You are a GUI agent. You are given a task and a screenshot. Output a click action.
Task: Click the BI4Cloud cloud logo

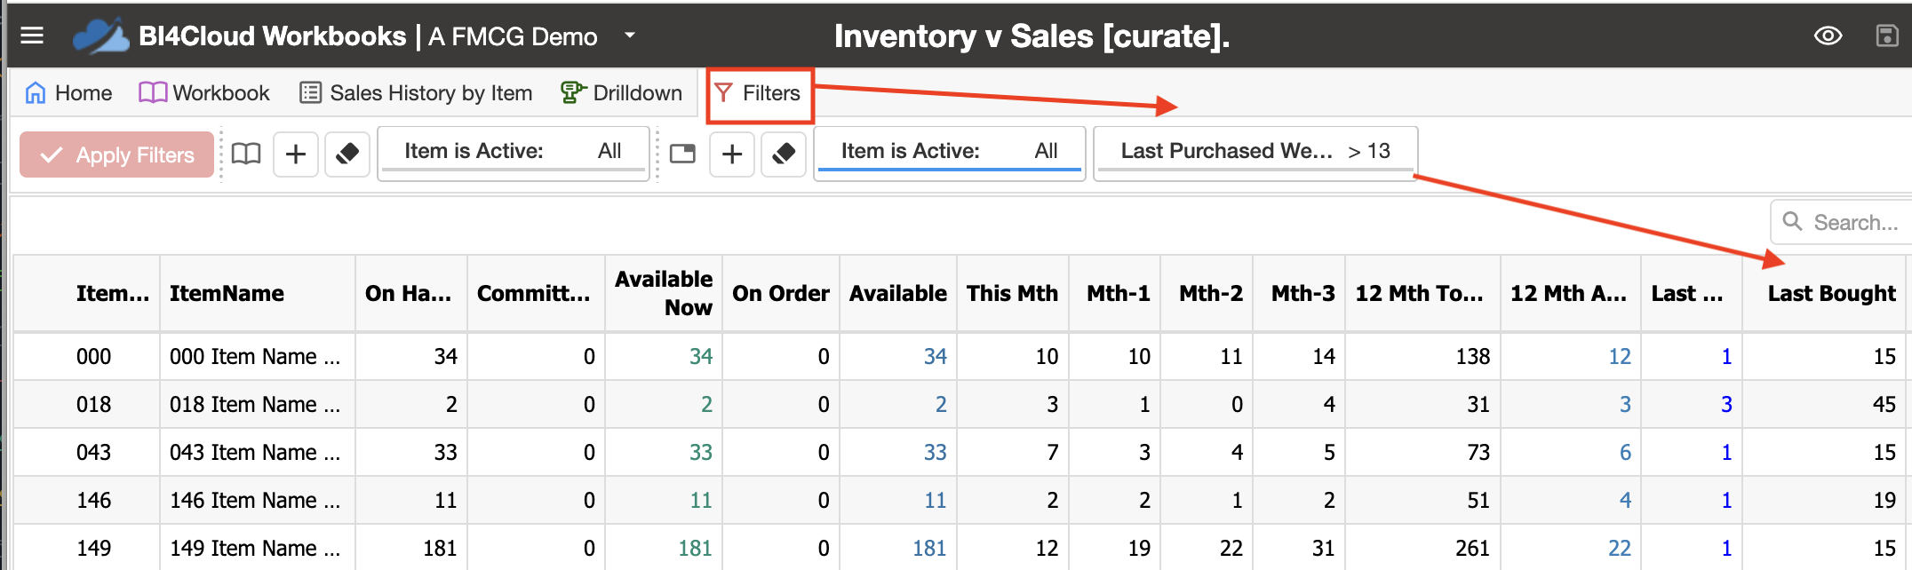tap(100, 36)
